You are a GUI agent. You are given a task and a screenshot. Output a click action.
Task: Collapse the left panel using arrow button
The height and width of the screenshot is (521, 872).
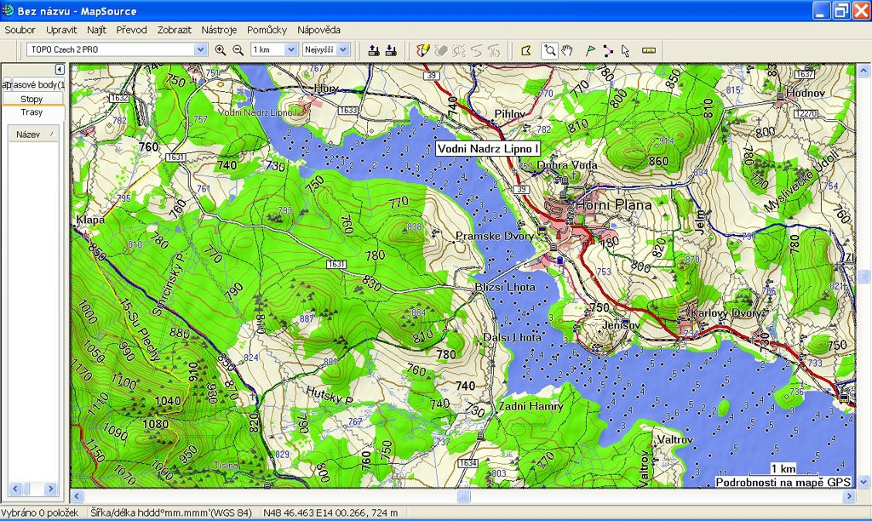tap(60, 70)
